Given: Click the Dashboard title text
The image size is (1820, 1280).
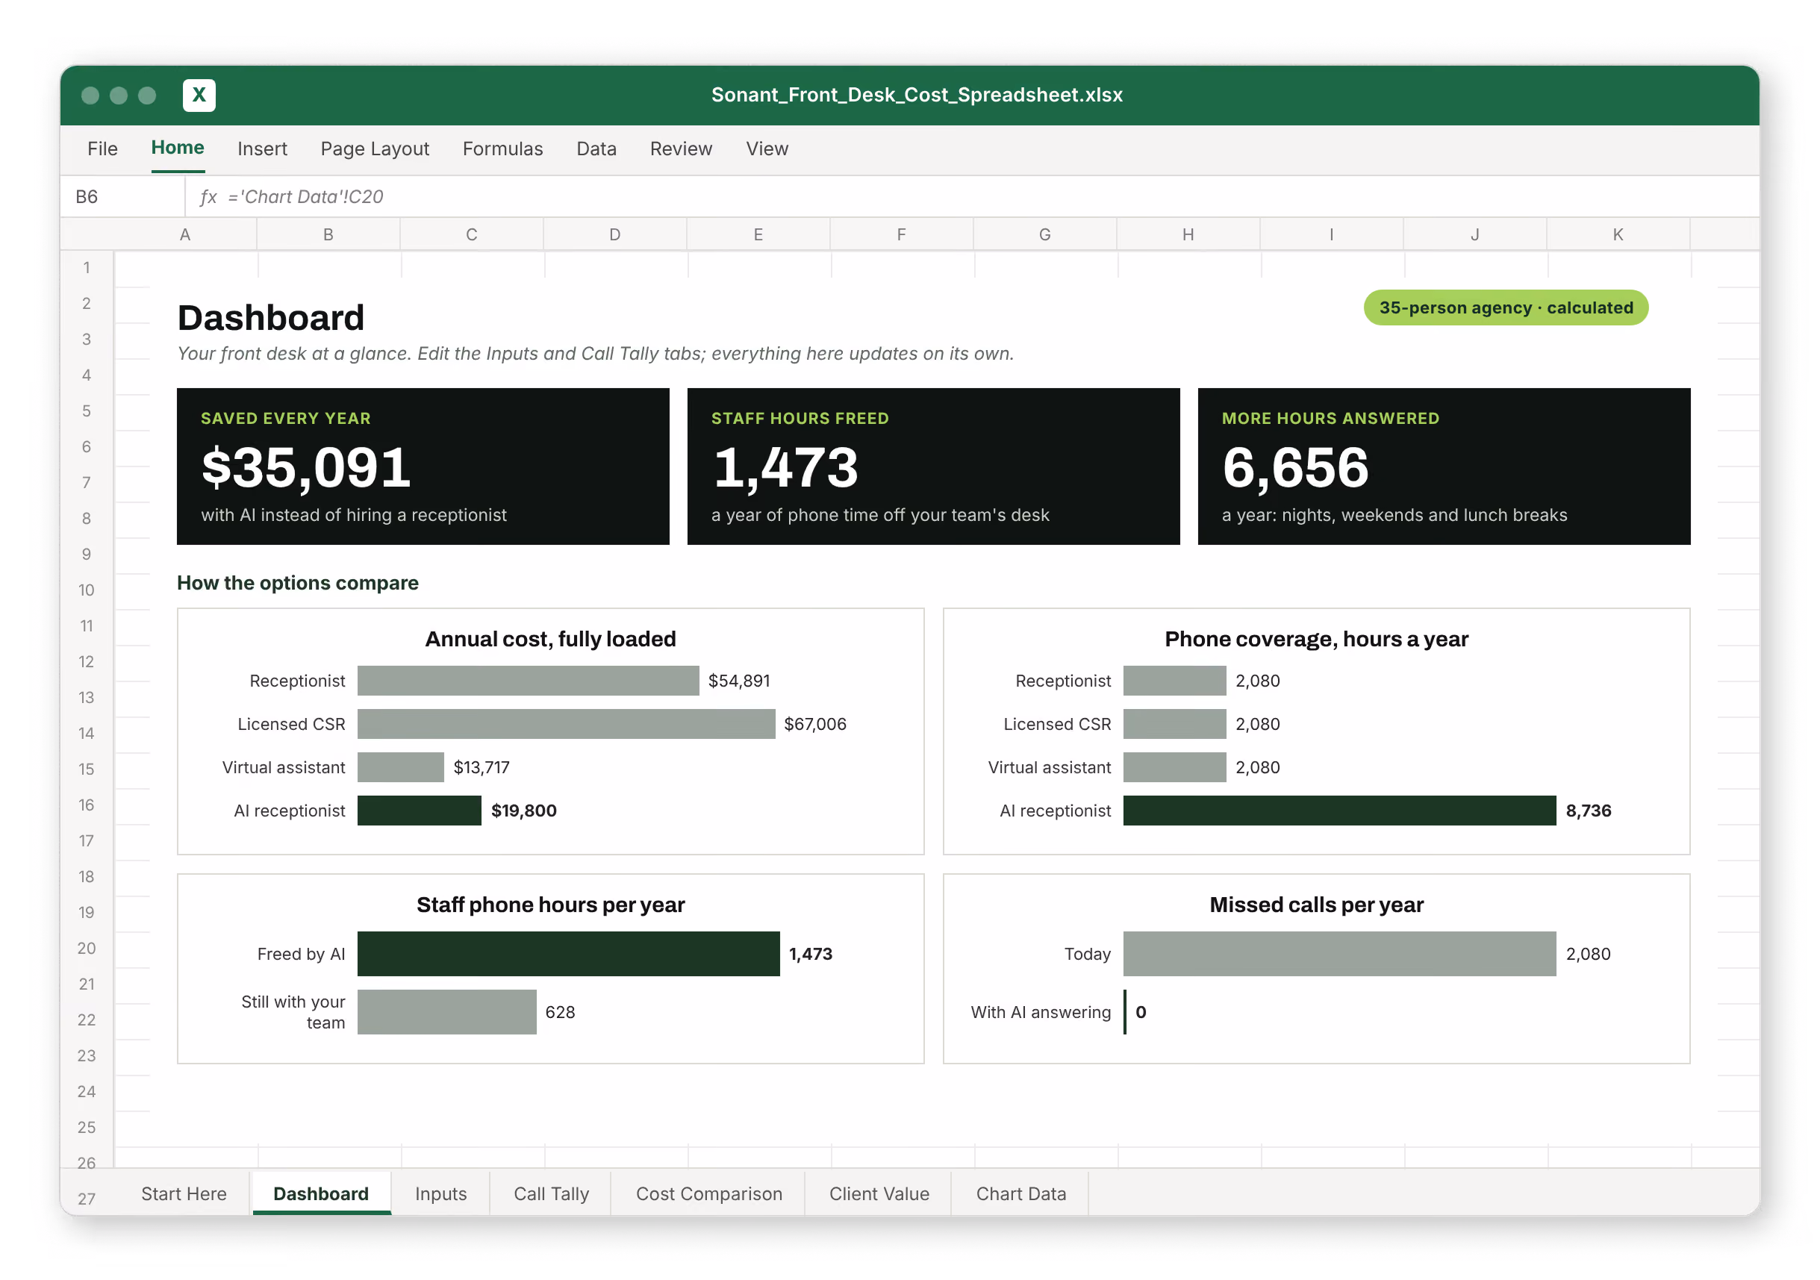Looking at the screenshot, I should point(271,318).
